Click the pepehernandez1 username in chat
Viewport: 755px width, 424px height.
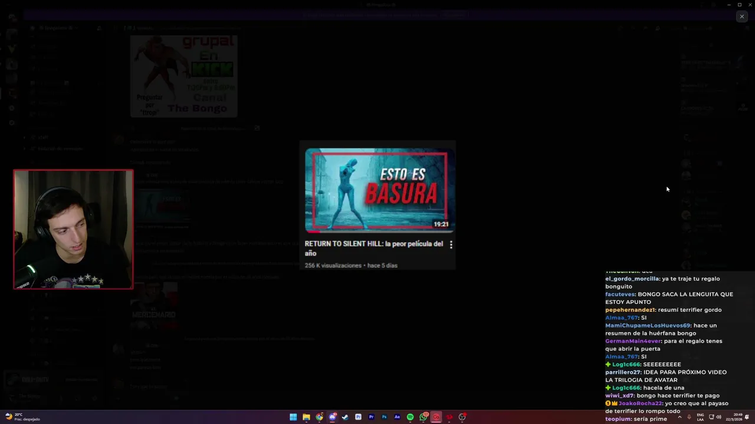coord(630,310)
